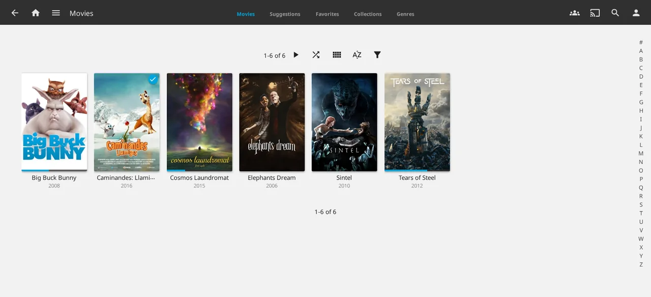The image size is (651, 297).
Task: Switch to the Movies tab
Action: [246, 14]
